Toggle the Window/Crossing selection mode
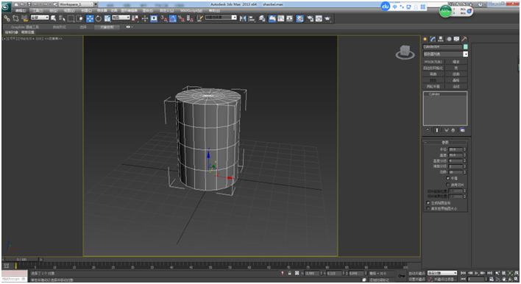Screen dimensions: 521x284 pos(79,18)
